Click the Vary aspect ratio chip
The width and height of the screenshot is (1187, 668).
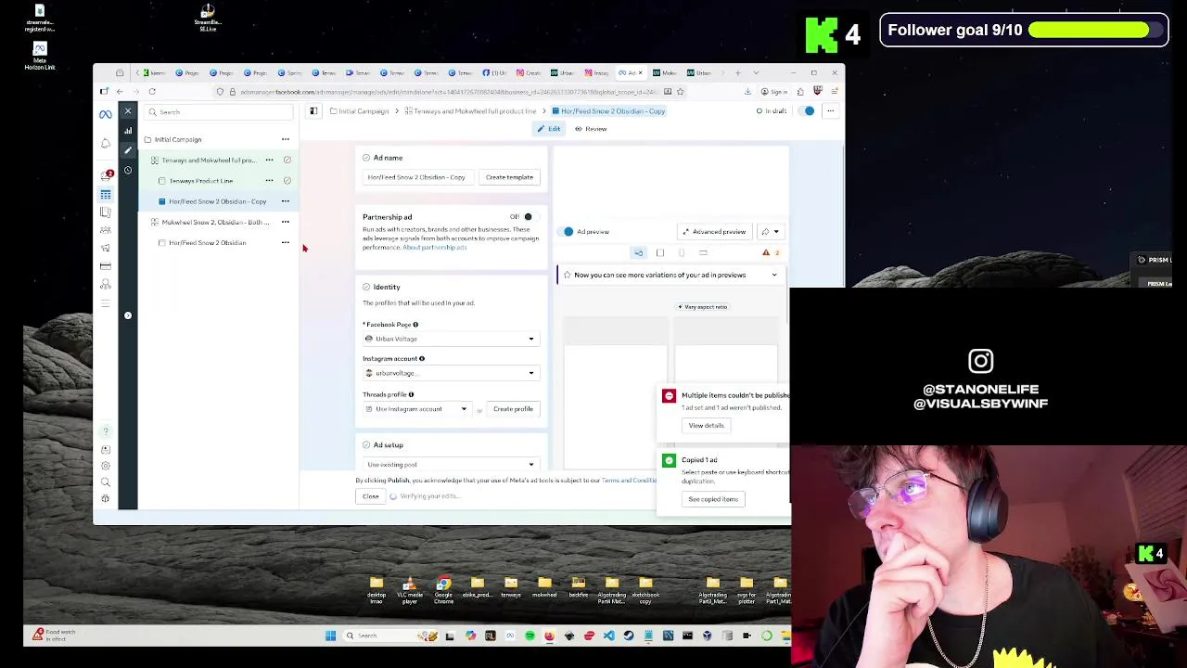point(703,307)
